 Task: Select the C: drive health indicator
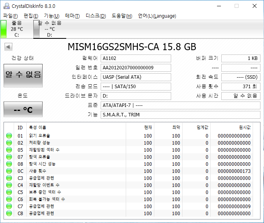pyautogui.click(x=16, y=29)
